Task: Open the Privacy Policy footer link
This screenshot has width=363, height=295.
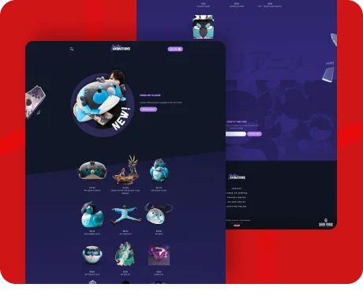Action: point(237,197)
